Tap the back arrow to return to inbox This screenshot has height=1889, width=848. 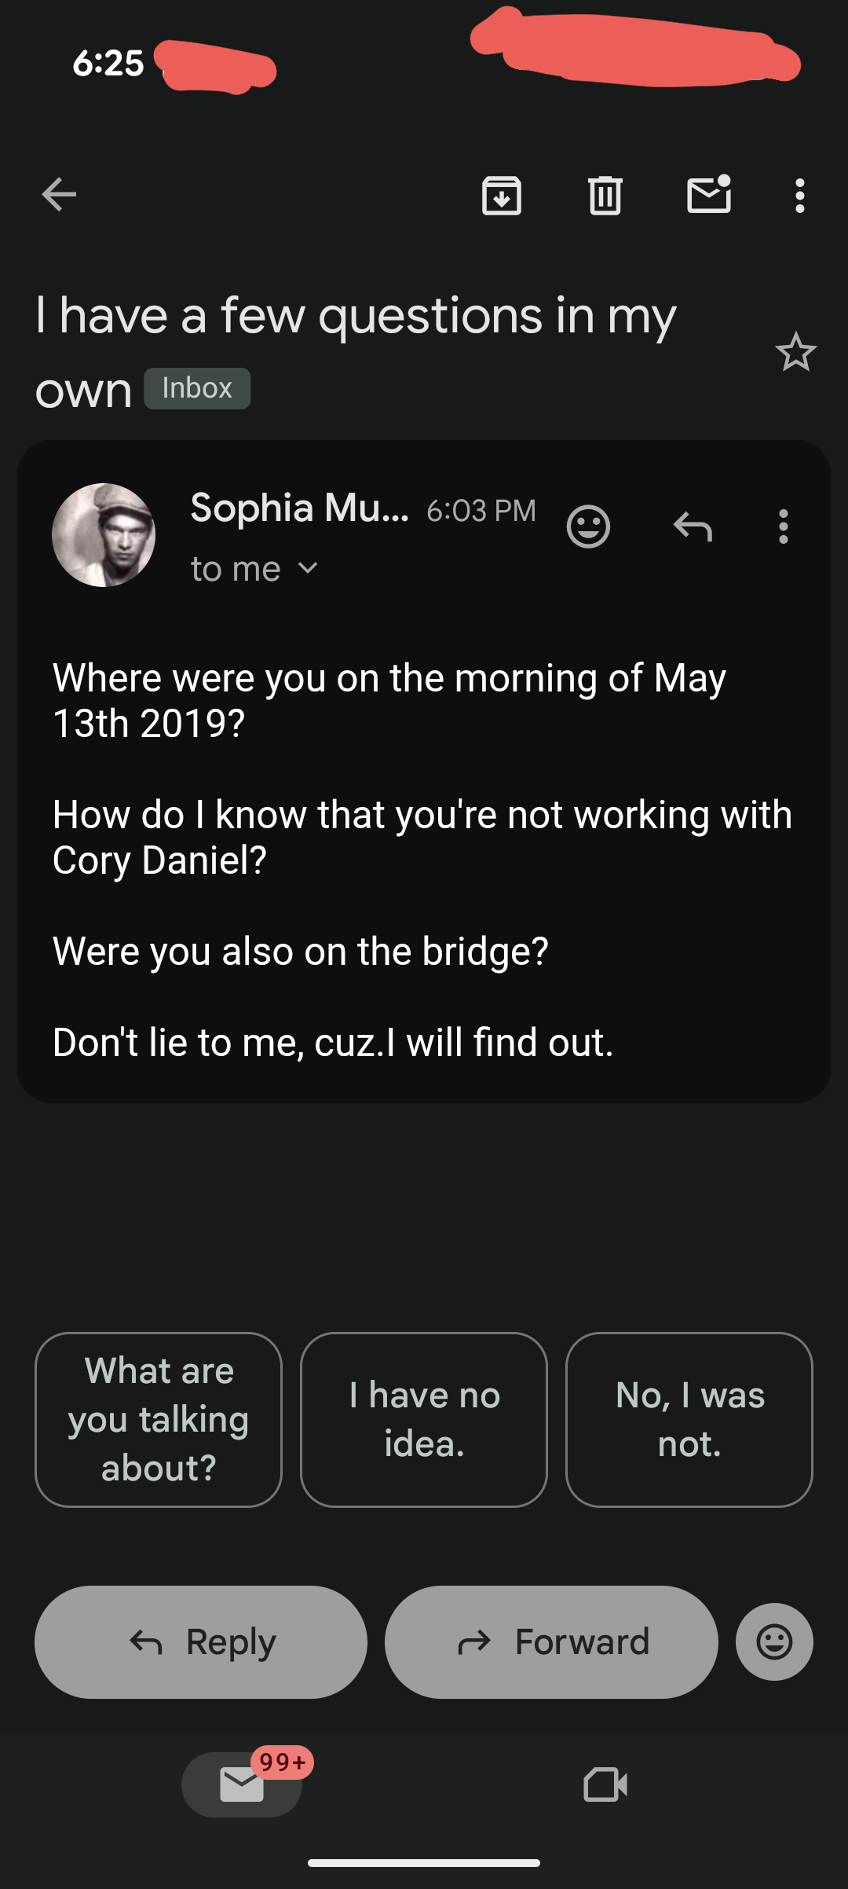tap(59, 195)
